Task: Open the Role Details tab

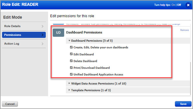Action: click(24, 26)
